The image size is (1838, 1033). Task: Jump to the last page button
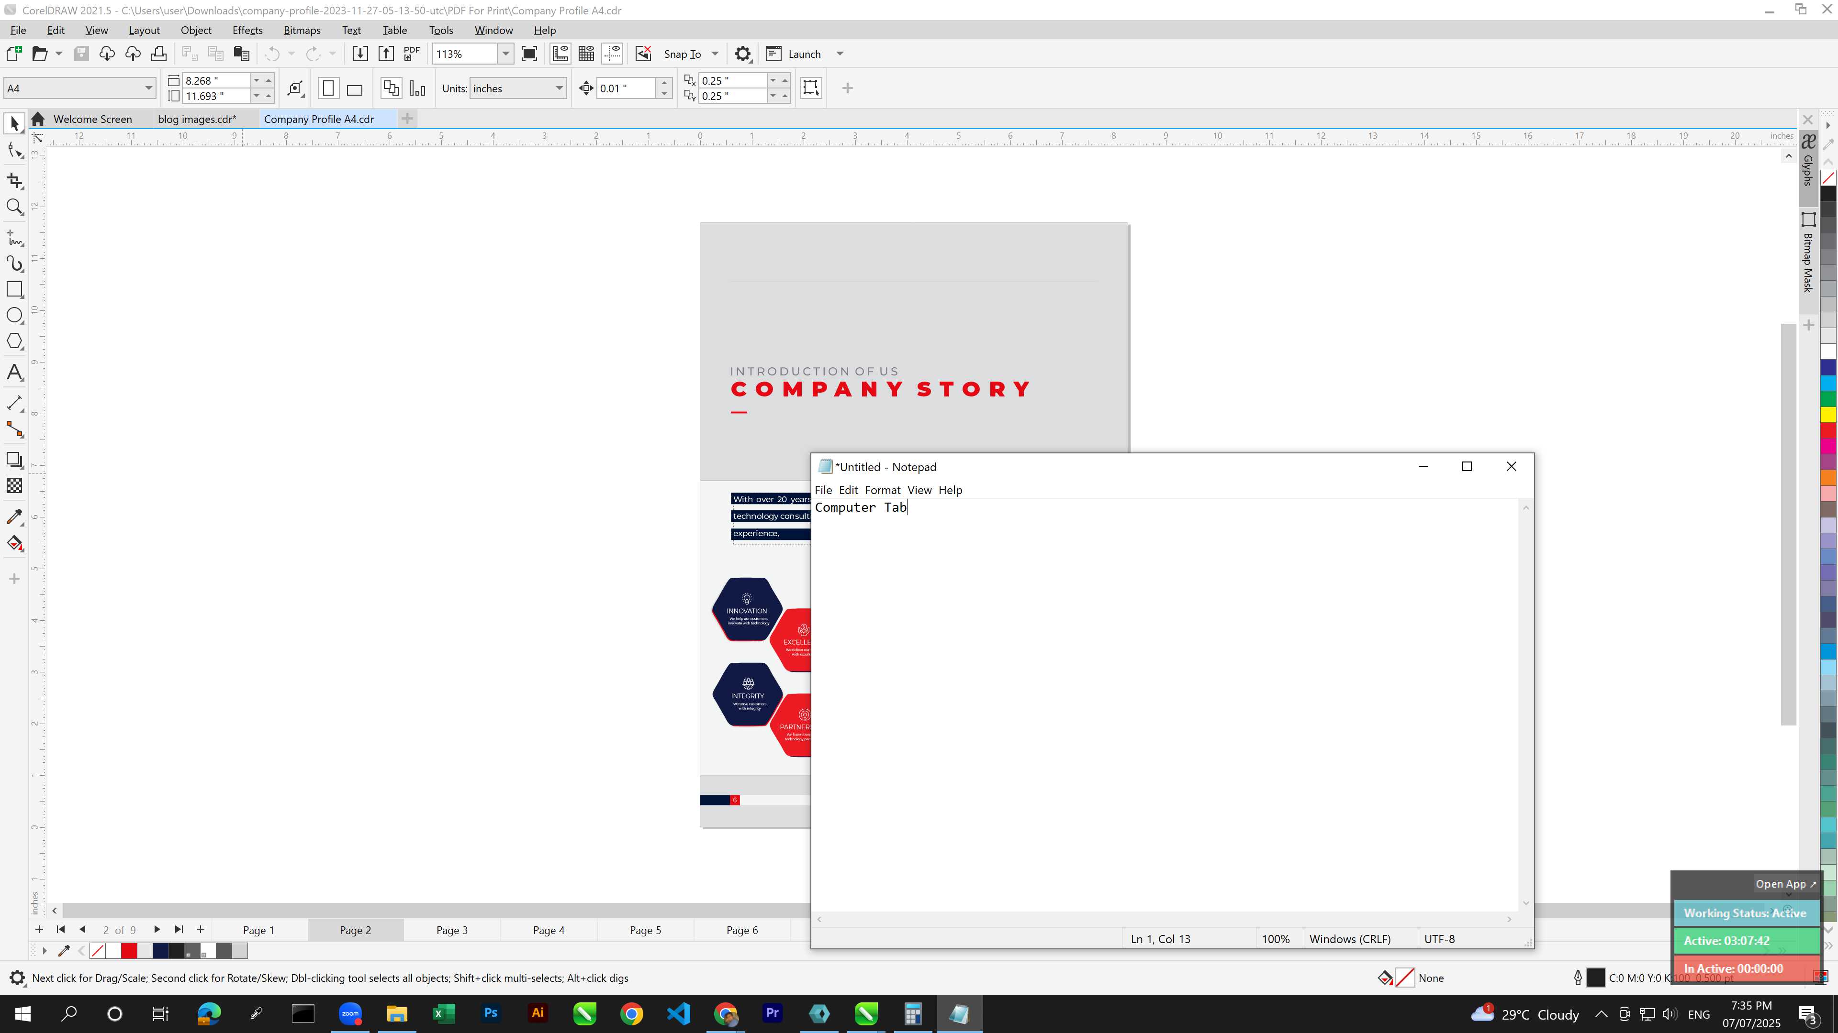click(179, 930)
